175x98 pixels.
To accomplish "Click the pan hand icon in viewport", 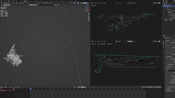I will click(x=89, y=16).
